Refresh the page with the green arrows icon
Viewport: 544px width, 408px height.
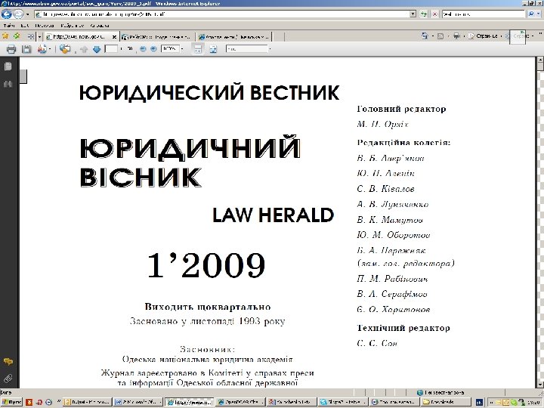424,14
